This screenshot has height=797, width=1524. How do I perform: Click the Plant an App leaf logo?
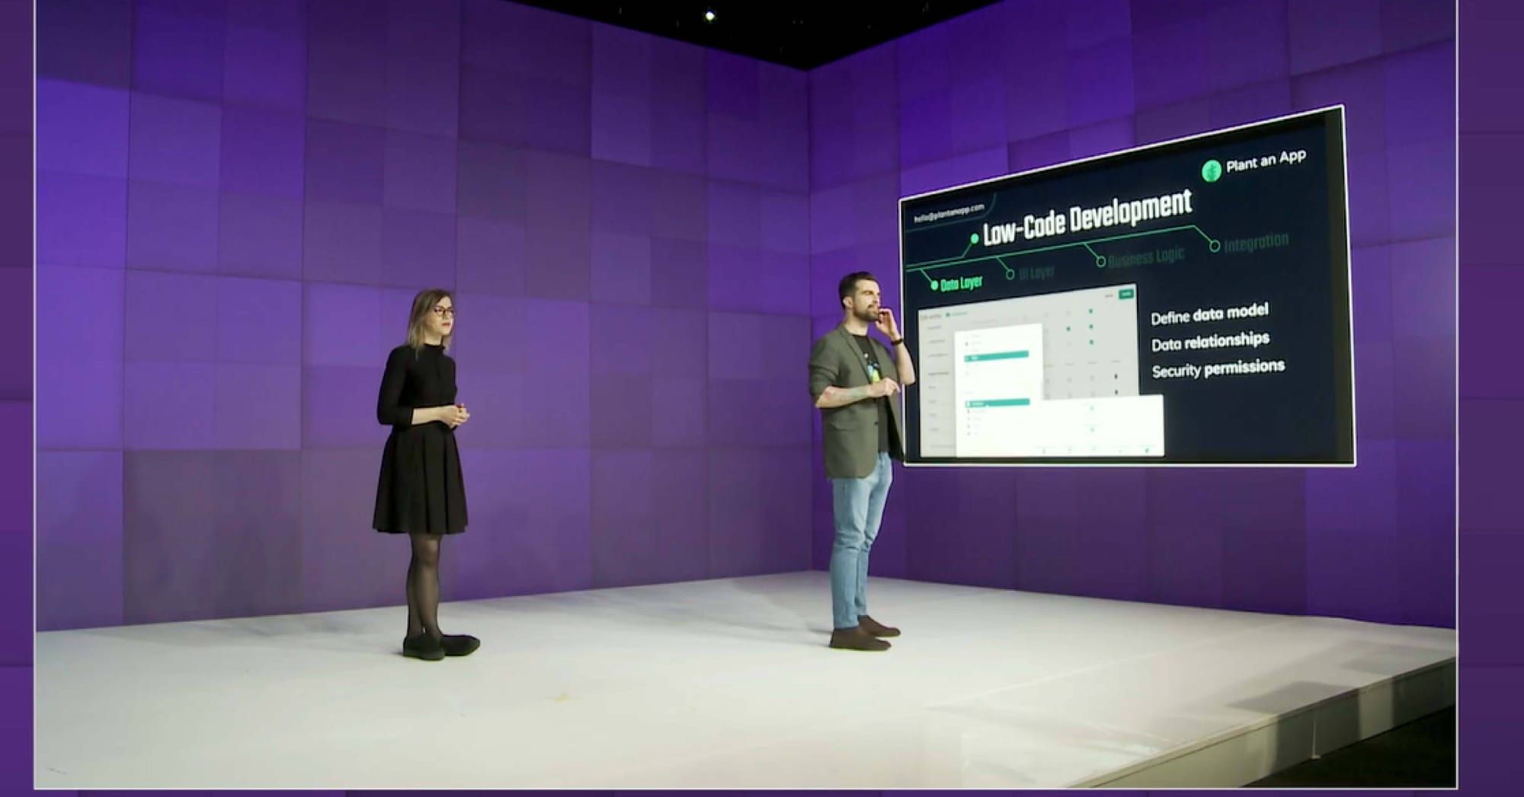point(1211,171)
